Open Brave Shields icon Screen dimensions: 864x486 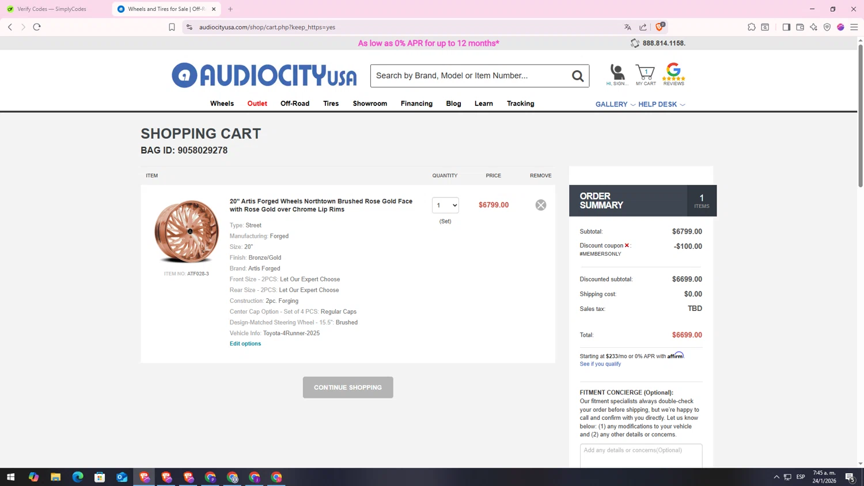tap(660, 26)
